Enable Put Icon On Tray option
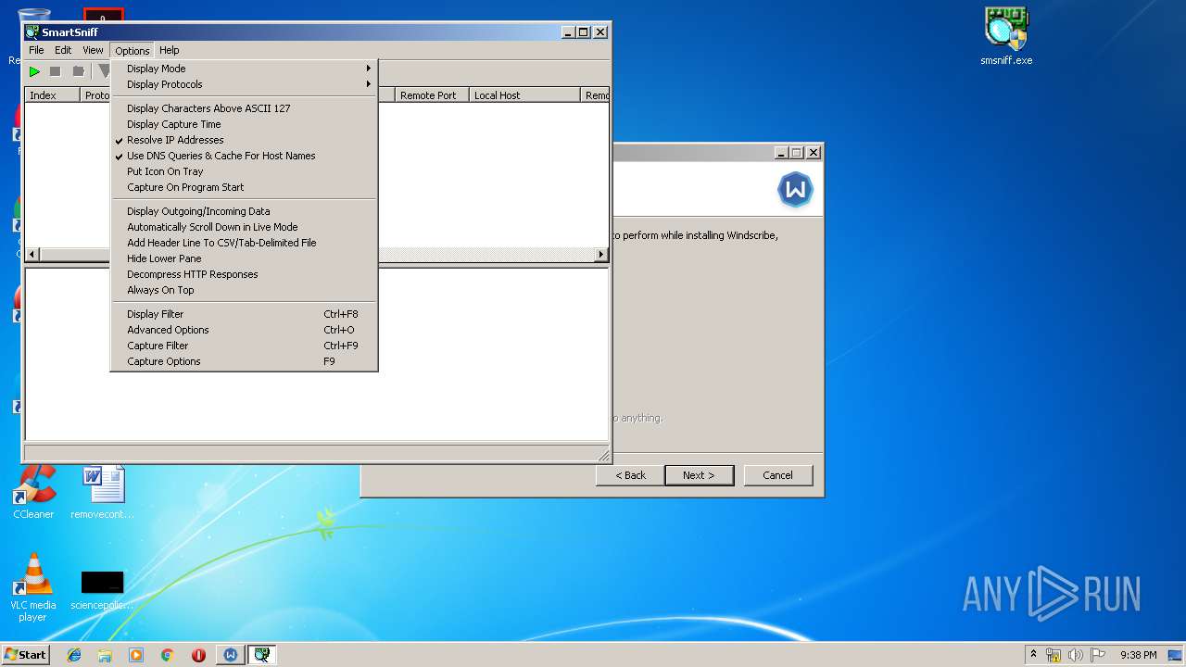This screenshot has height=667, width=1186. click(245, 171)
